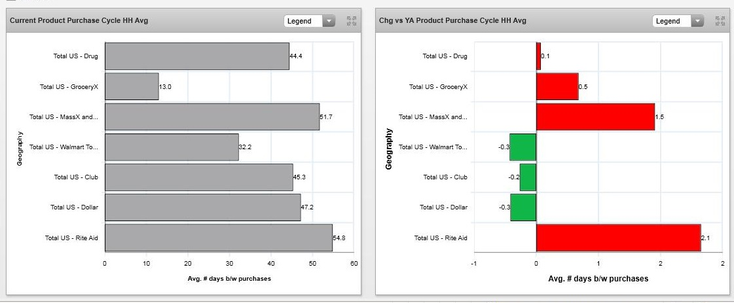Click the gray Walmart bar showing 32.2
Screen dimensions: 734x303
point(172,147)
